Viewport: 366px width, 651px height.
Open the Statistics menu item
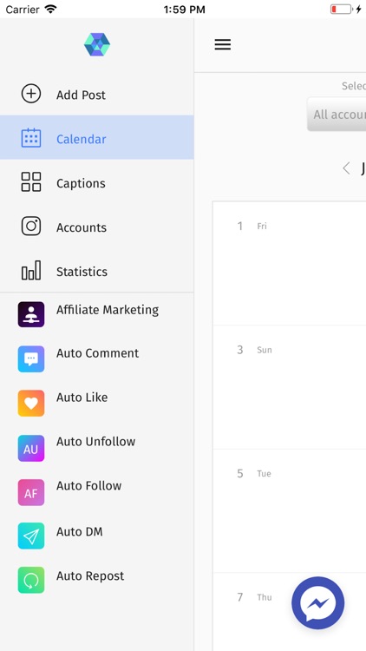[x=96, y=272]
